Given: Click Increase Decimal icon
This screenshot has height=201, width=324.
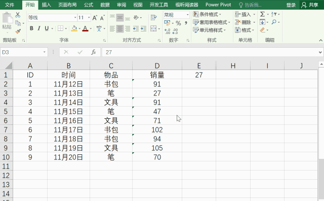Looking at the screenshot, I should coord(168,31).
